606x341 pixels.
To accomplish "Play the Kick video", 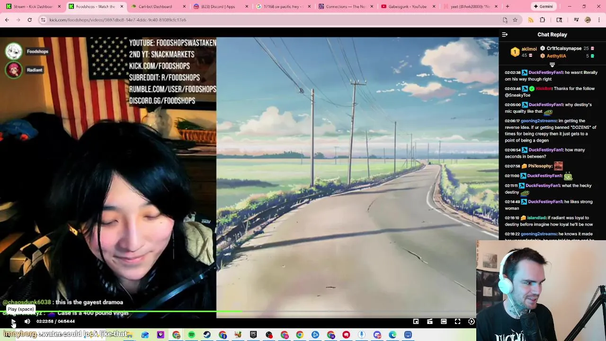I will coord(13,322).
